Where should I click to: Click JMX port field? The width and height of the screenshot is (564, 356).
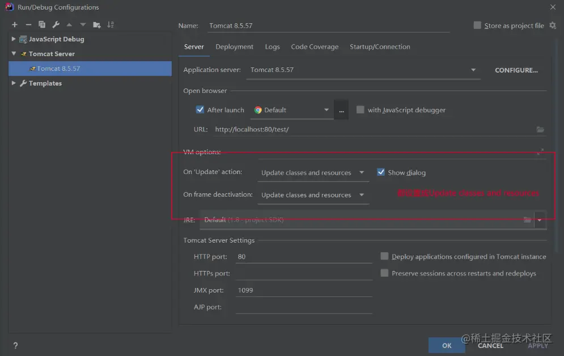(x=304, y=290)
